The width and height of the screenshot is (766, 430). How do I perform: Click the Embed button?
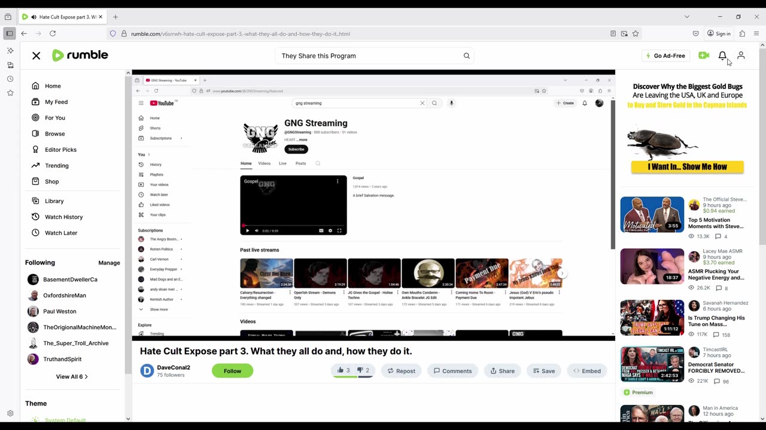(x=586, y=371)
